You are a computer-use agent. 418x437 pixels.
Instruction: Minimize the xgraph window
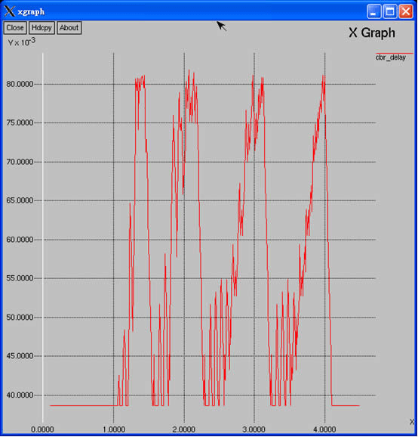(373, 11)
